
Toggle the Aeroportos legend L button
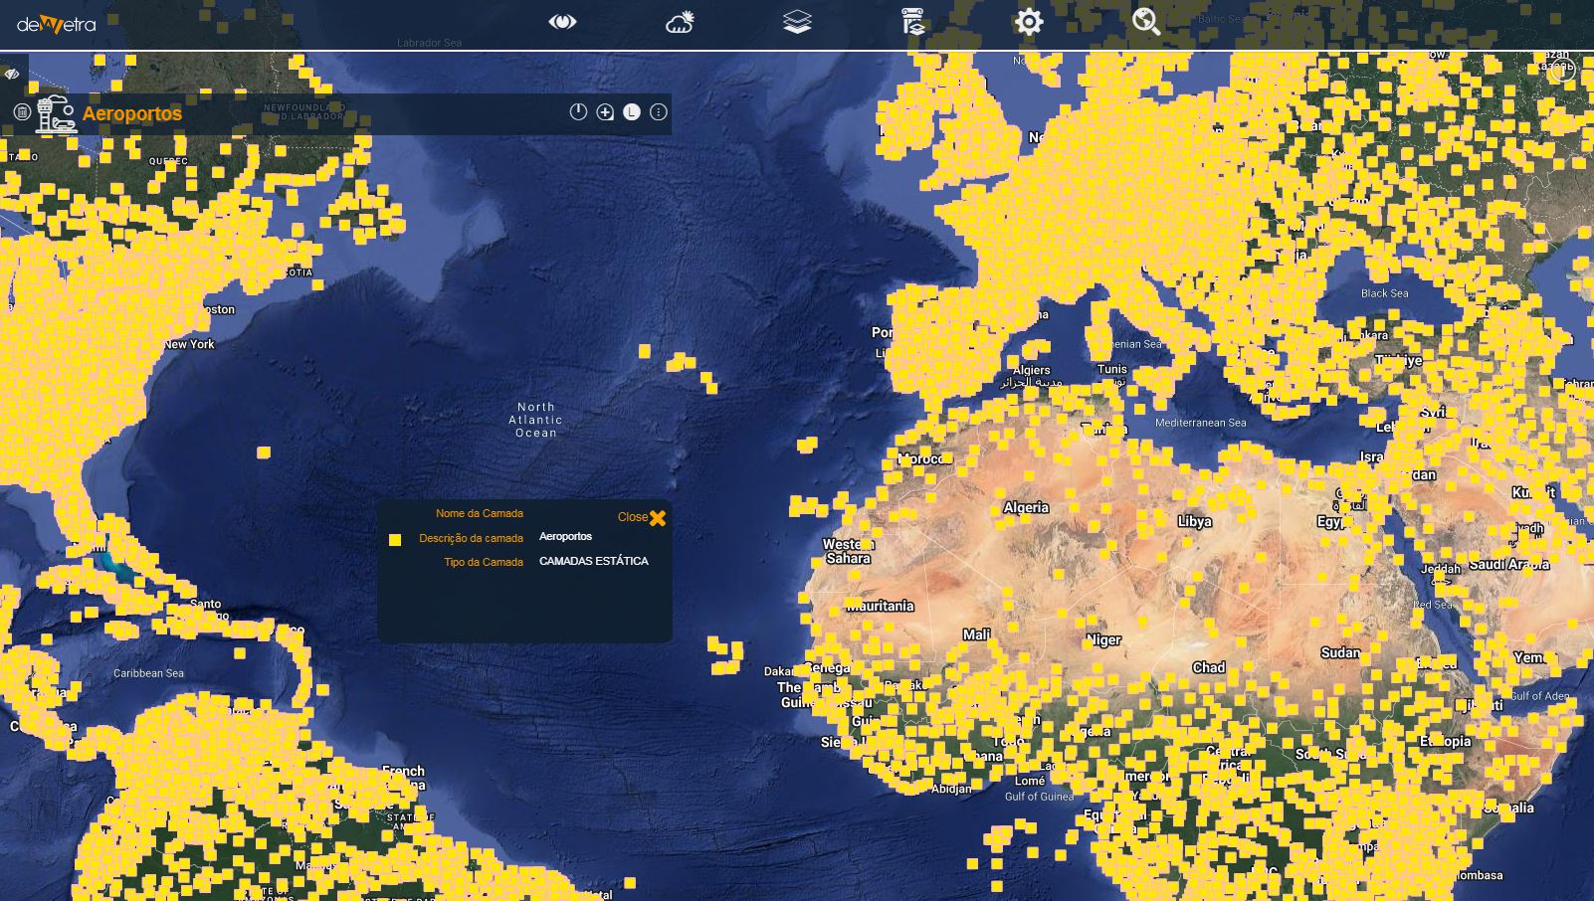[632, 112]
